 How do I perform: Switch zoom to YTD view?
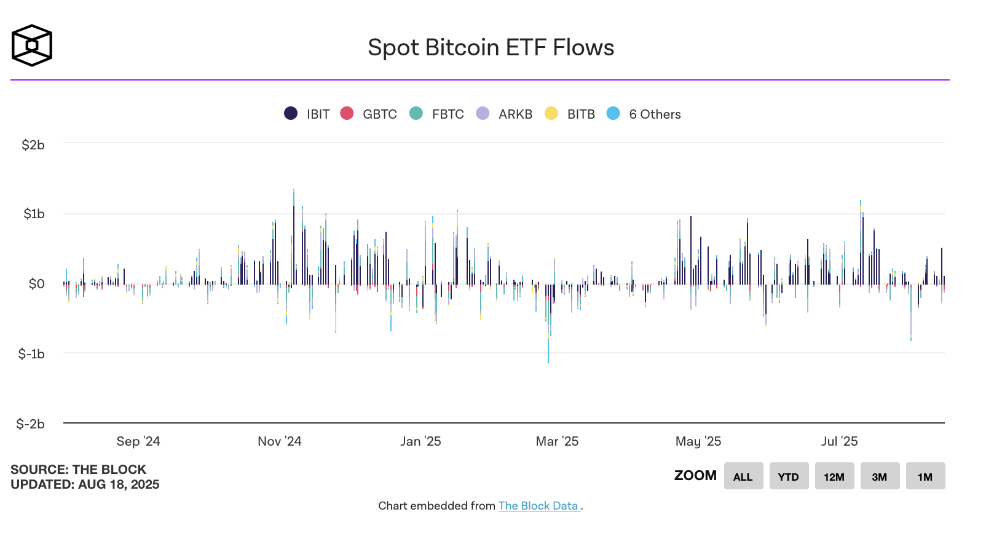(x=789, y=476)
